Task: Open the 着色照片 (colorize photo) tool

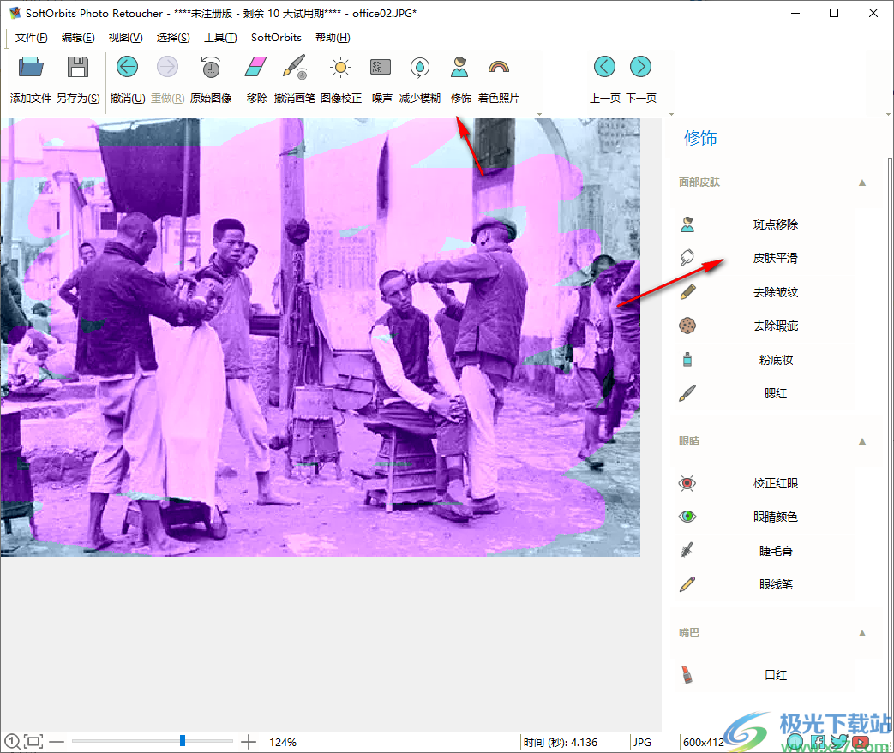Action: 497,77
